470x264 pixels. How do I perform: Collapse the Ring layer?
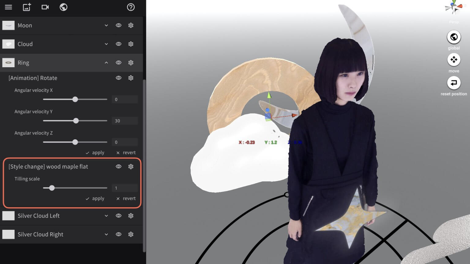(106, 62)
